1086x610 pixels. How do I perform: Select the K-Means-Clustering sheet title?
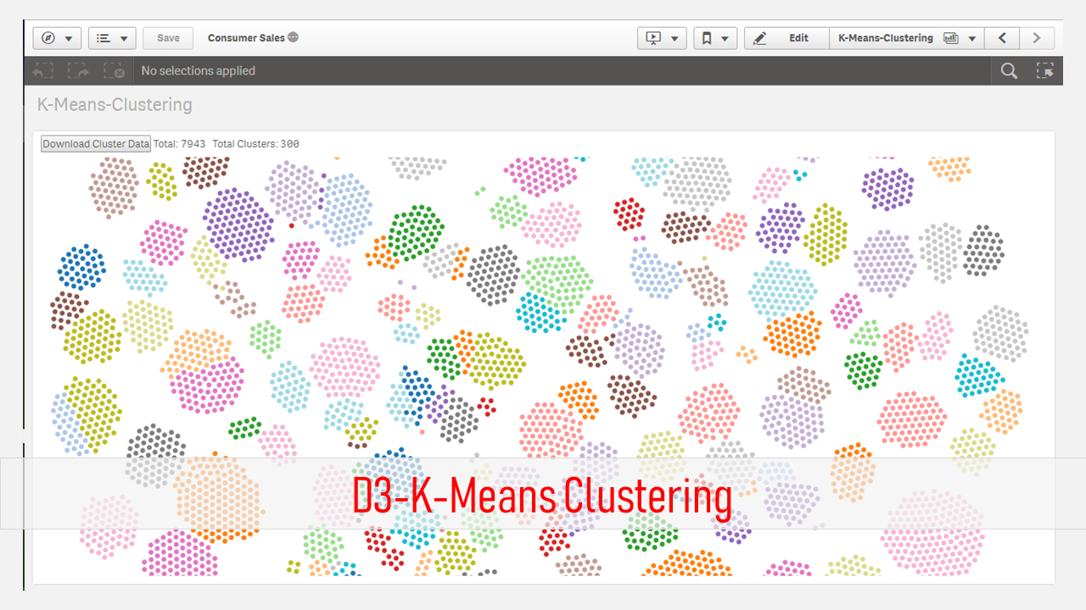885,38
